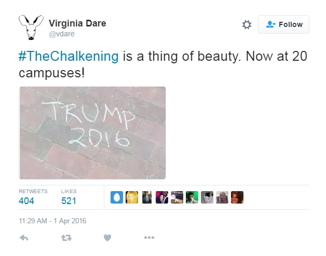Open the @vdare handle link
326x256 pixels.
click(62, 33)
